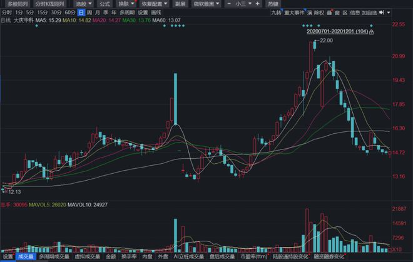Click the 分时K线同列 button

pos(50,4)
